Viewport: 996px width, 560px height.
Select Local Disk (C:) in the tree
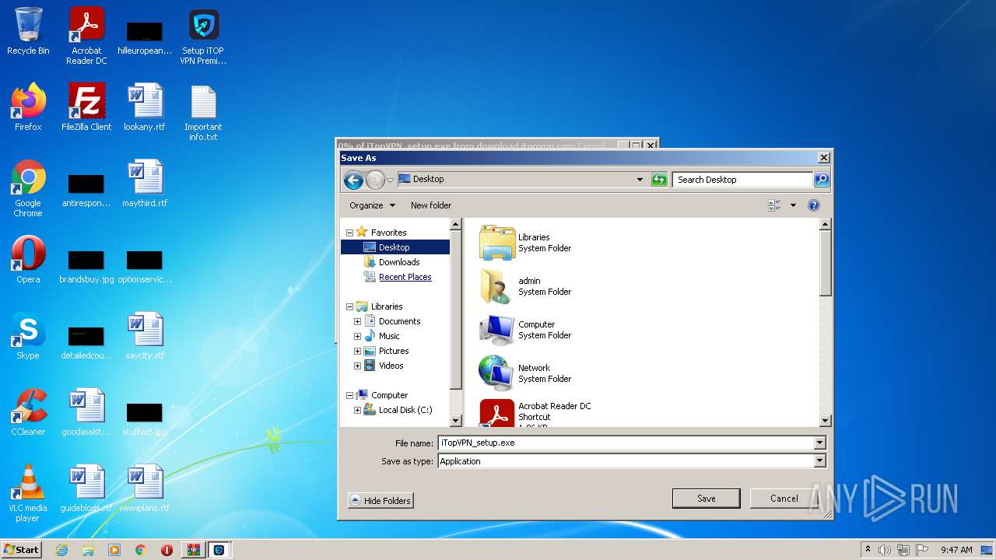pos(405,410)
